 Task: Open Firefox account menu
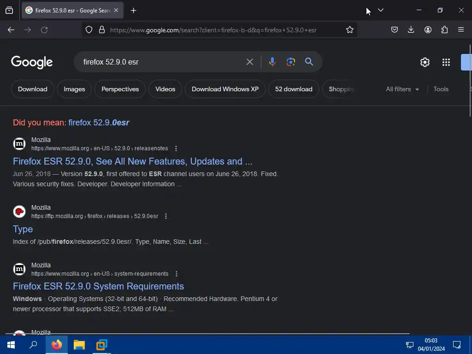tap(428, 29)
